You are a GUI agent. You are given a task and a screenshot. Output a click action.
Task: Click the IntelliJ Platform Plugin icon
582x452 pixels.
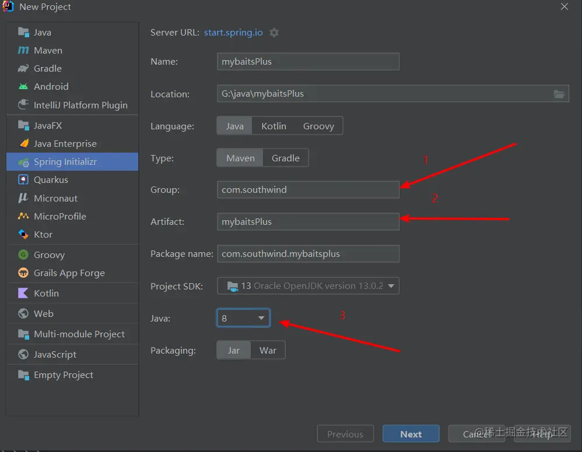point(23,105)
